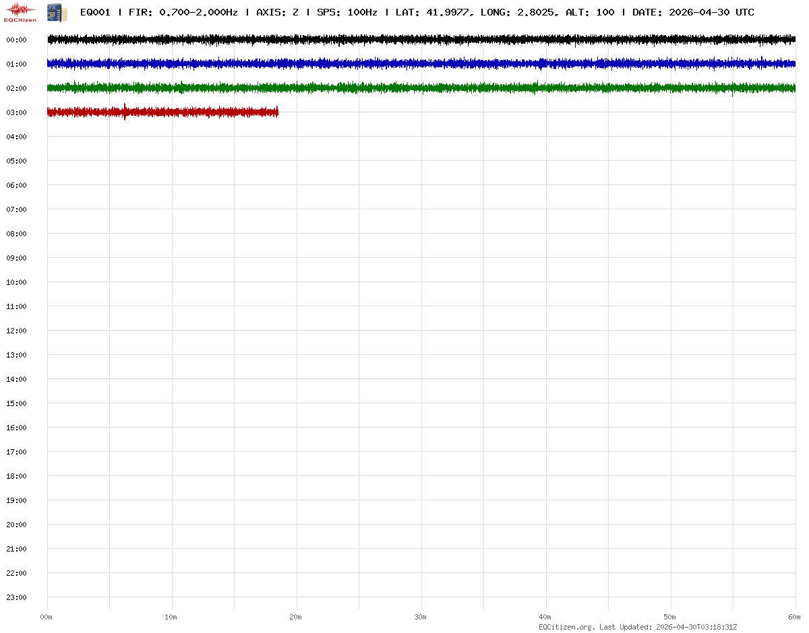Select the 10m mark on the minute axis
The width and height of the screenshot is (809, 633).
[x=171, y=617]
